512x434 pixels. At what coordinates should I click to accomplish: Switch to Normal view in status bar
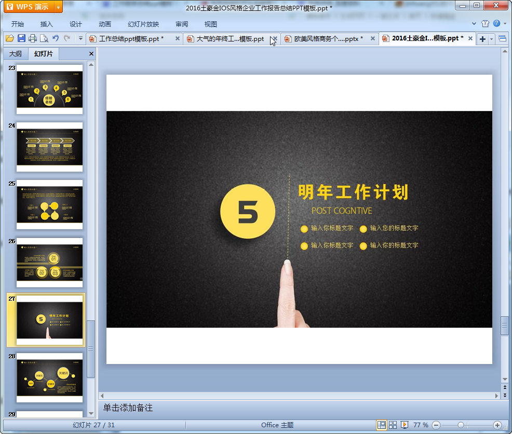[382, 425]
